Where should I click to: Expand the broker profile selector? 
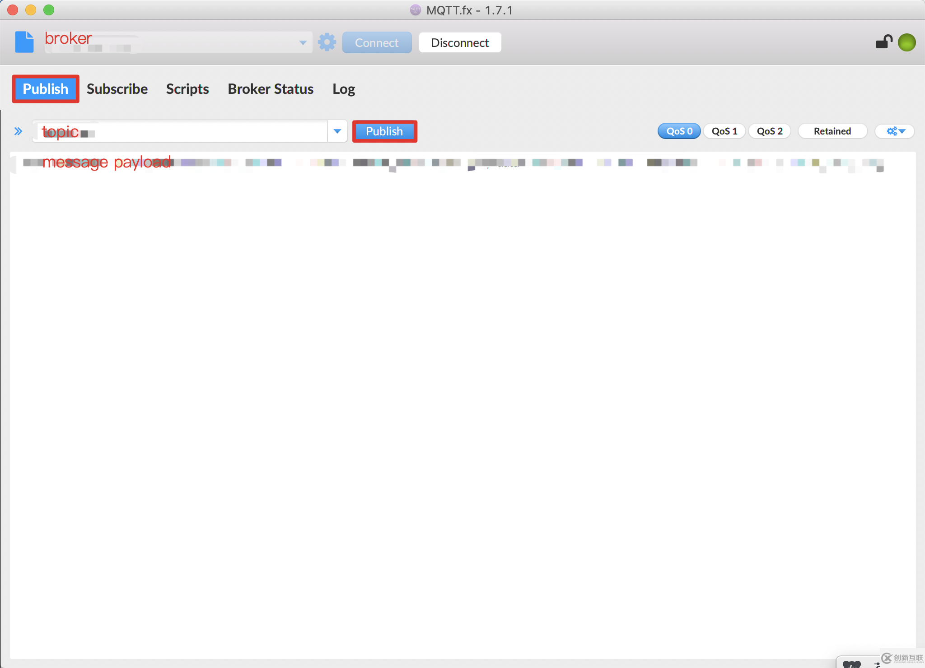coord(302,42)
